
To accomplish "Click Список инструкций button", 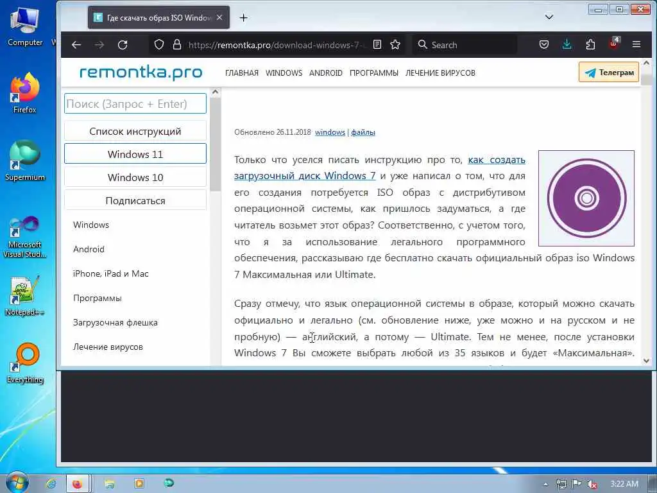I will pyautogui.click(x=135, y=131).
